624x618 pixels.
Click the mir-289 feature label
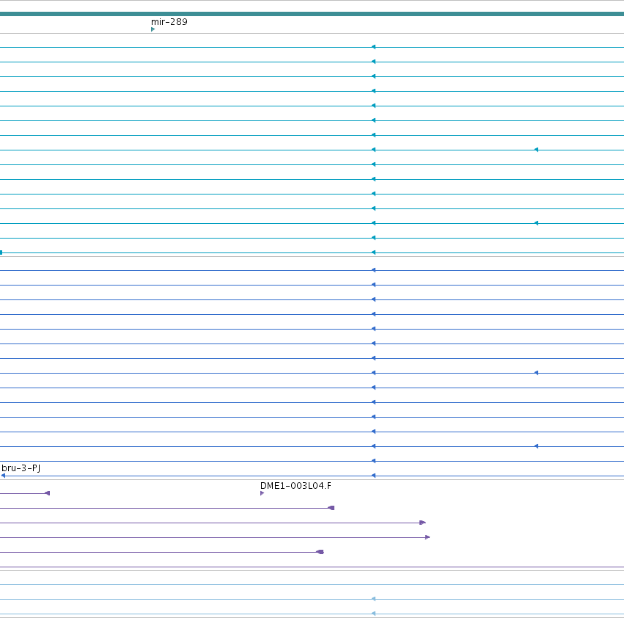[x=169, y=22]
